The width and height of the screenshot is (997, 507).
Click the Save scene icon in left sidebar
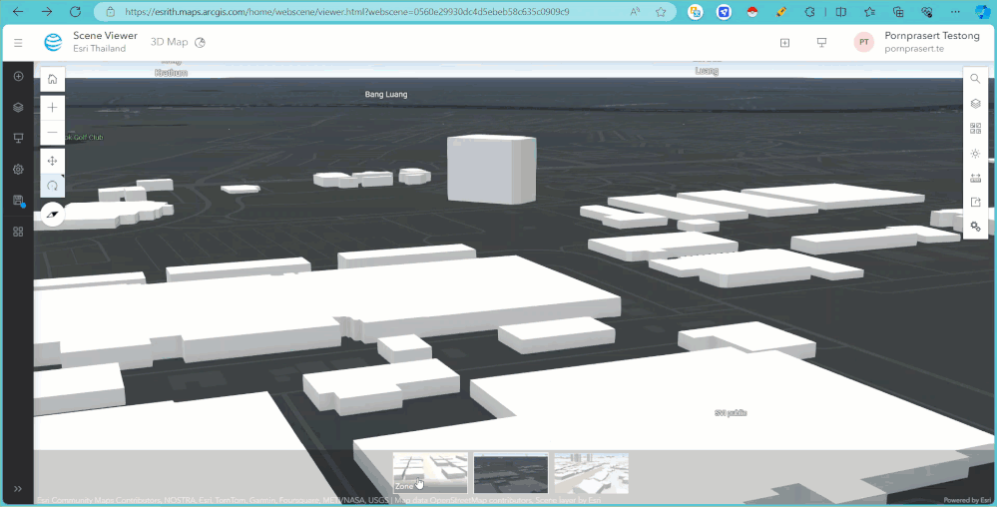(18, 201)
